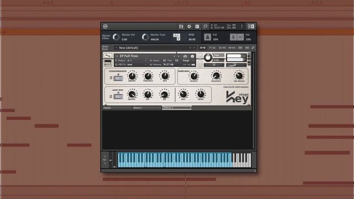Screen dimensions: 354x199
Task: Click the Compressor Amount knob
Action: (132, 76)
